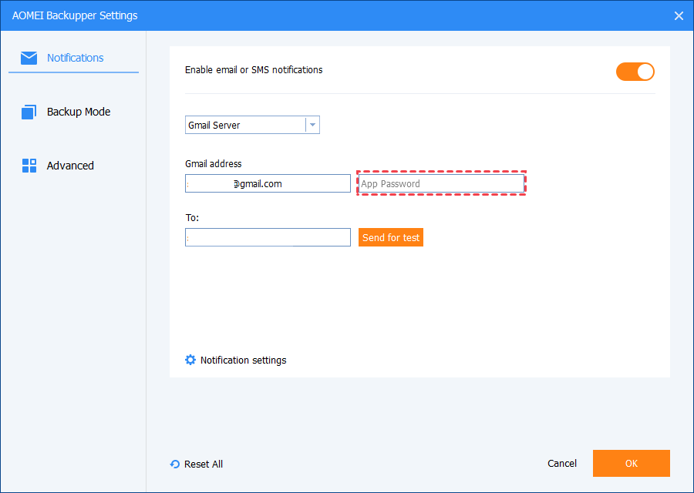
Task: Go to the Advanced tab label
Action: click(70, 166)
